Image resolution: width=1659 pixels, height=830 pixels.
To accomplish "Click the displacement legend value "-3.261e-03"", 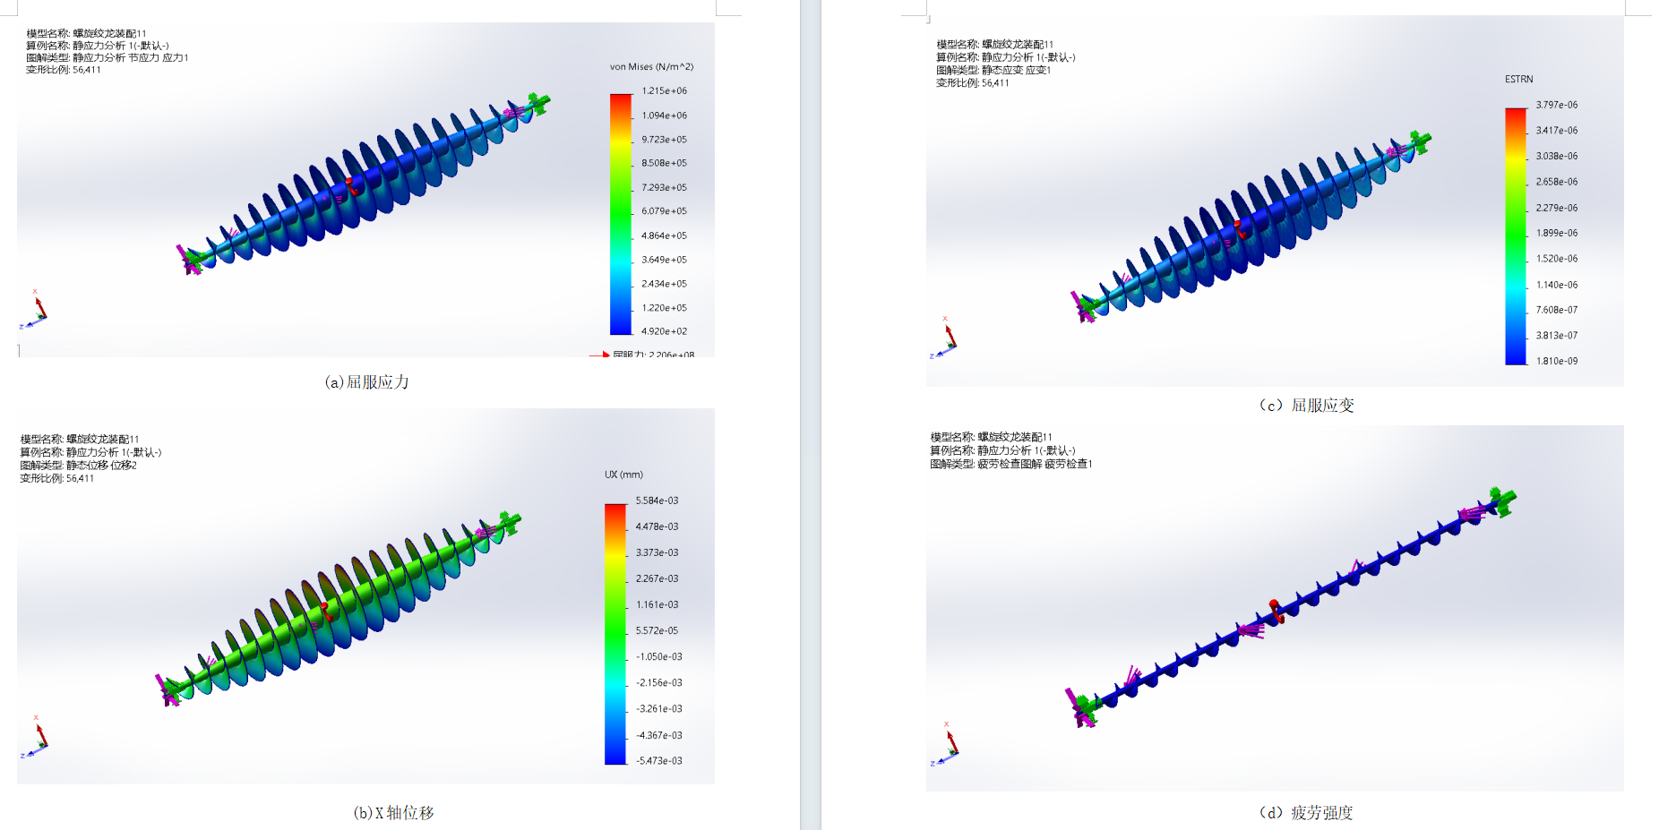I will (x=659, y=708).
